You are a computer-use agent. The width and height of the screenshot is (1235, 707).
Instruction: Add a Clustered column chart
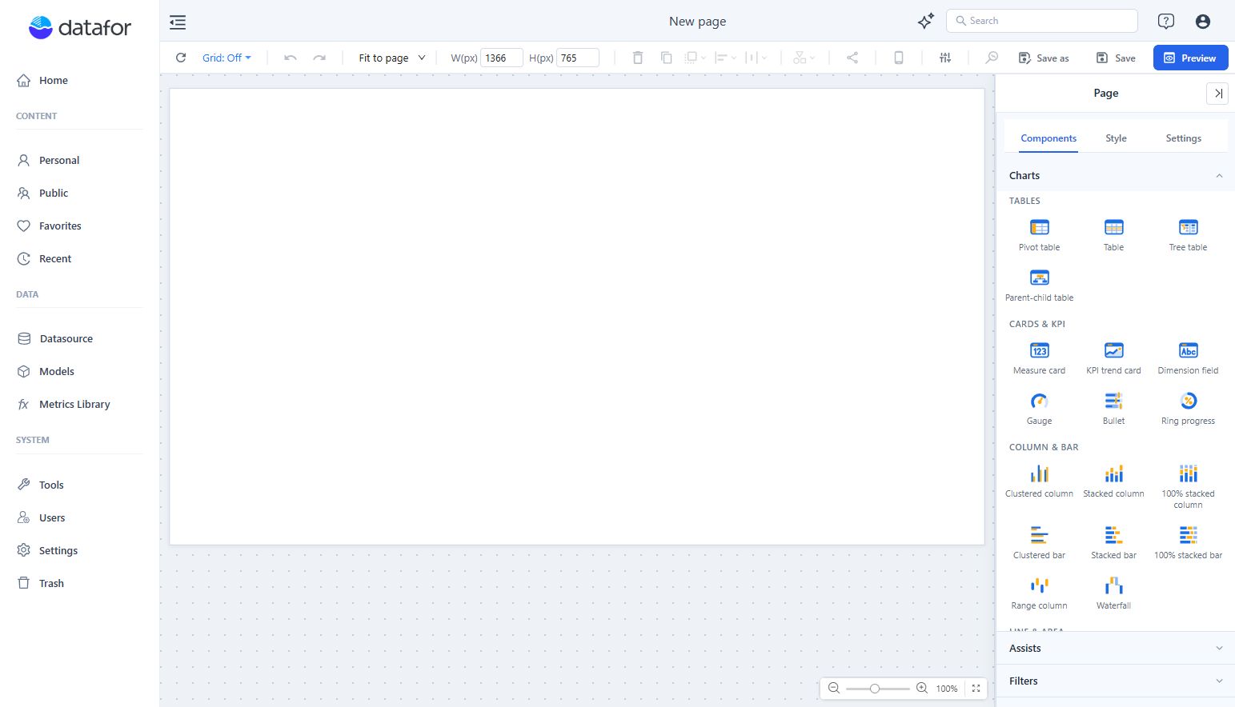click(1039, 481)
